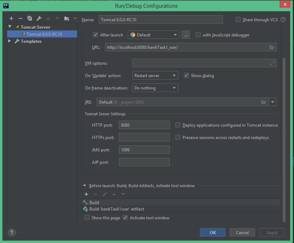
Task: Enable Share through VCS checkbox
Action: point(238,19)
